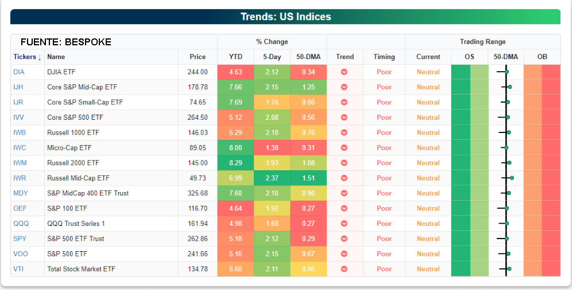Click the Price column header

[x=198, y=57]
